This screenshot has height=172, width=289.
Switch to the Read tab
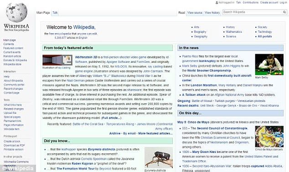pos(181,12)
